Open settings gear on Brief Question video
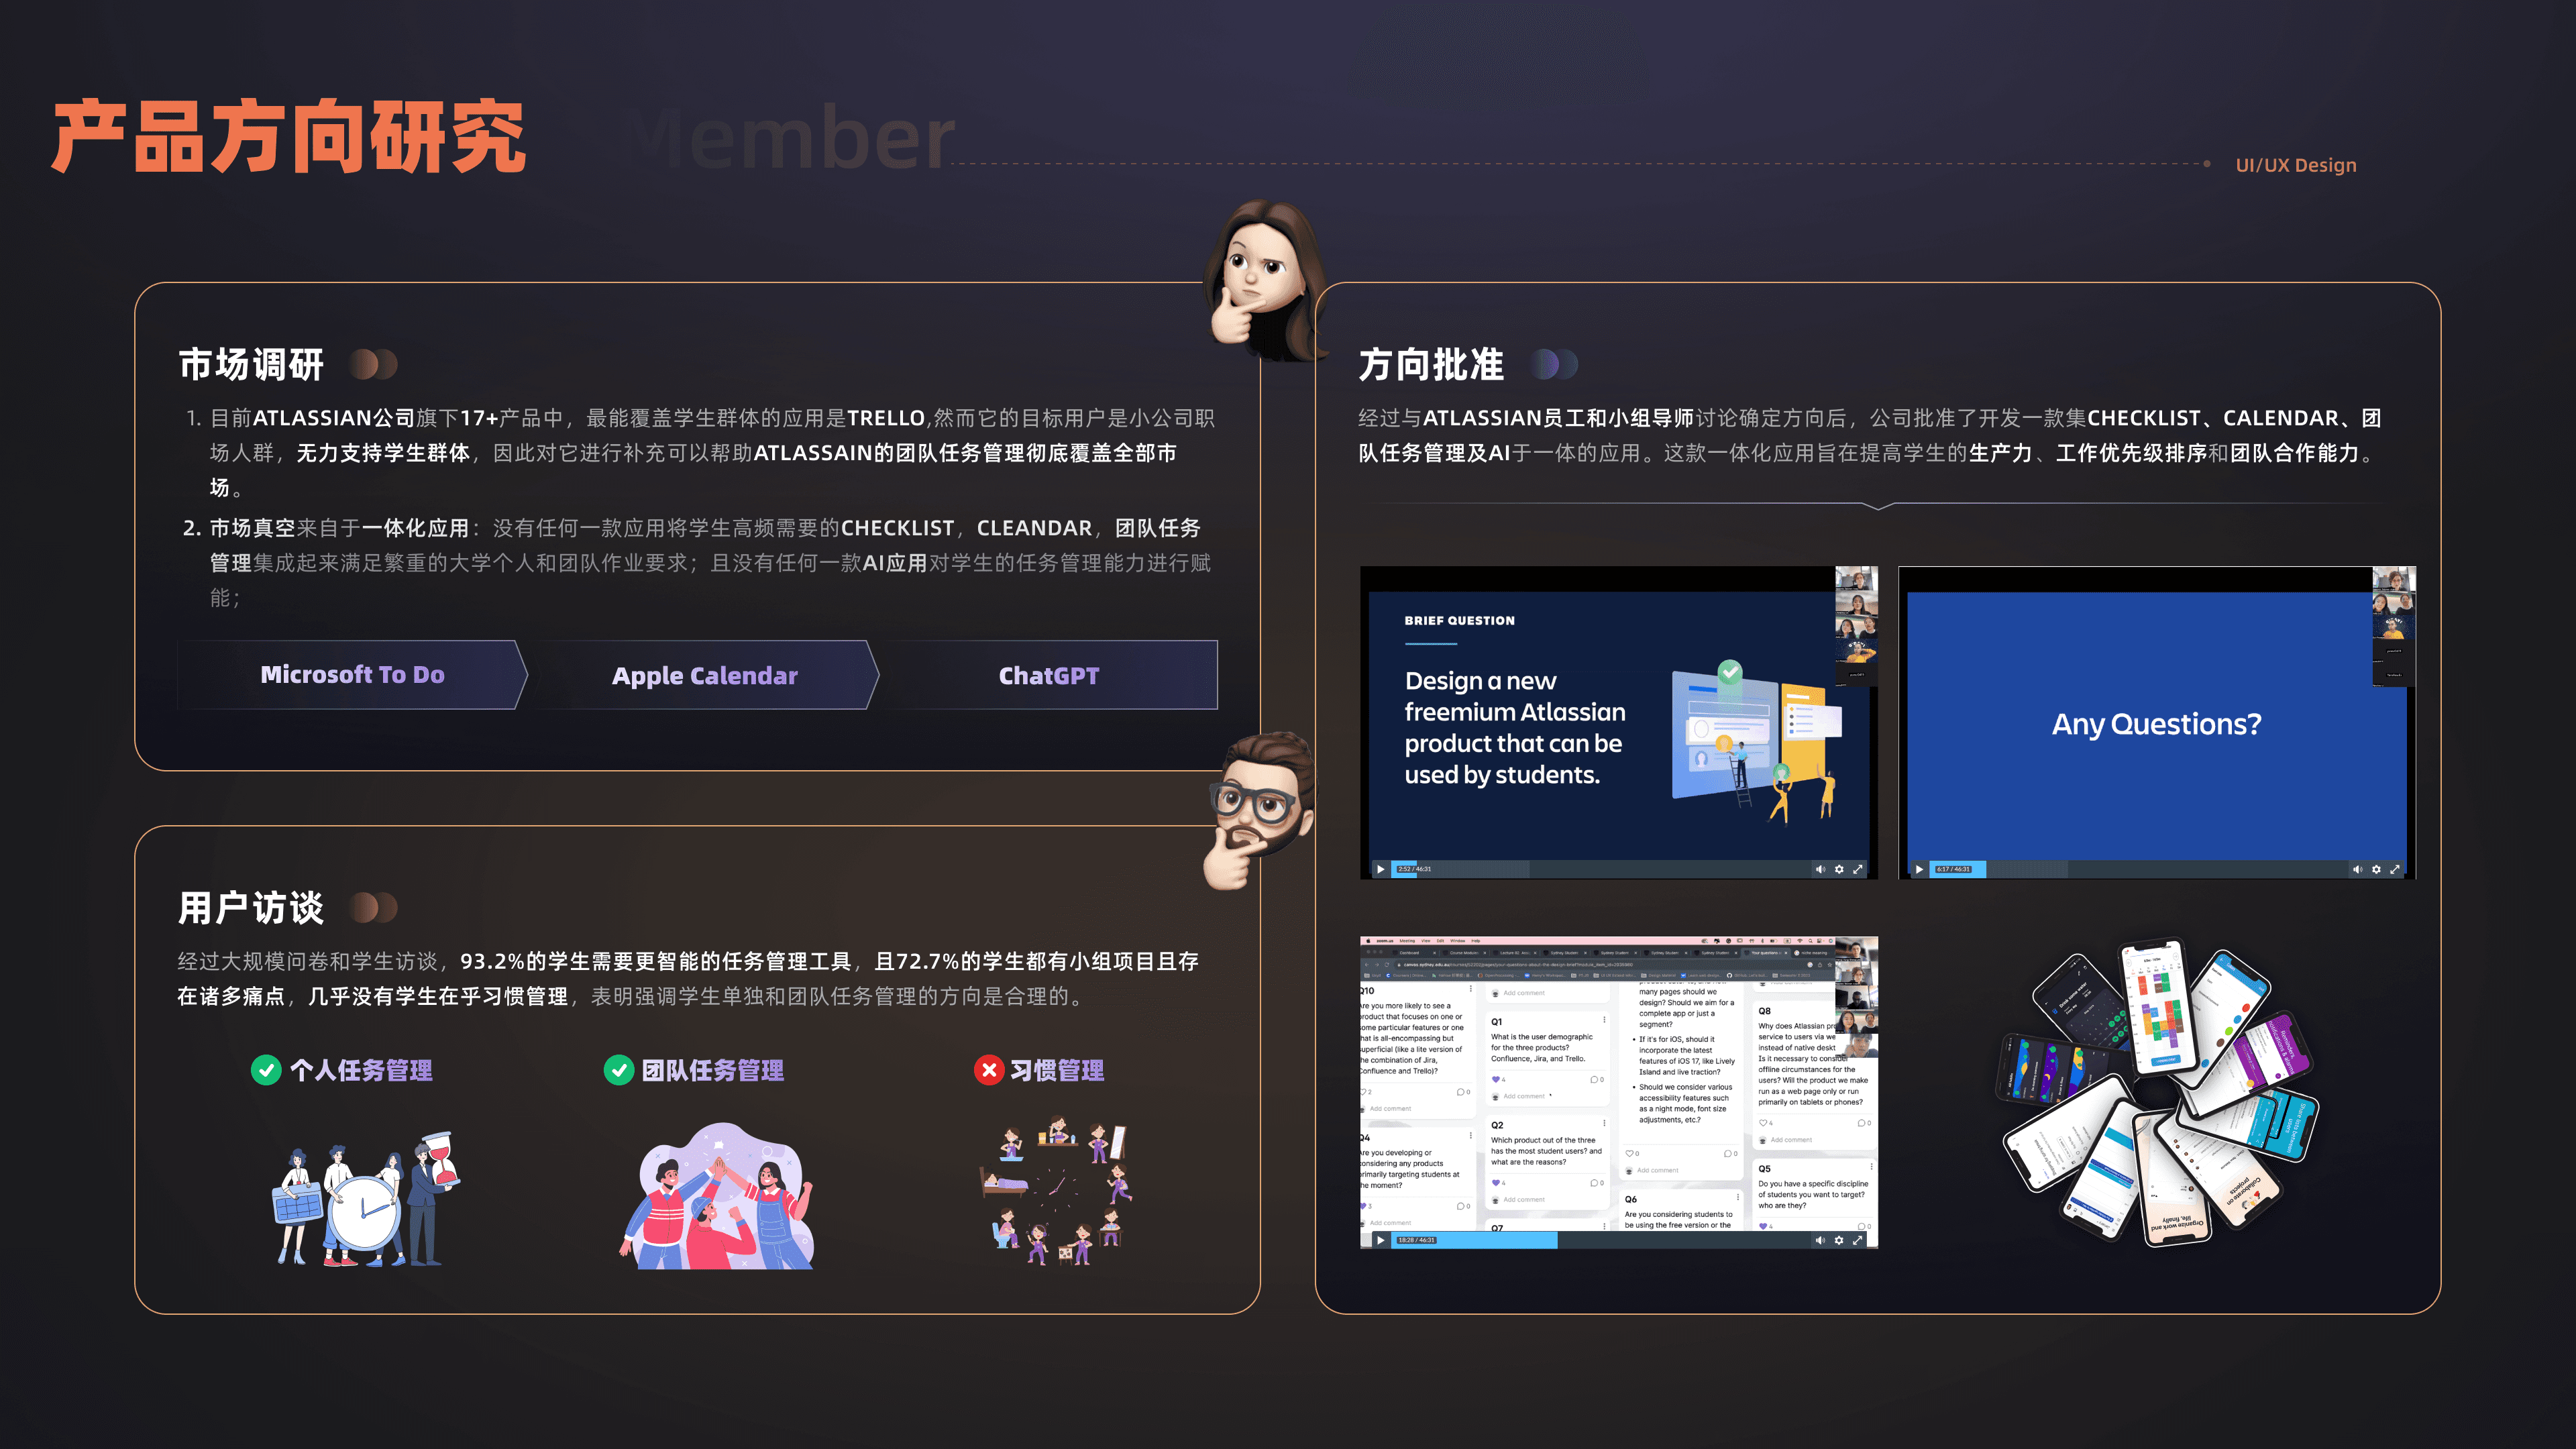Image resolution: width=2576 pixels, height=1449 pixels. (x=1839, y=869)
